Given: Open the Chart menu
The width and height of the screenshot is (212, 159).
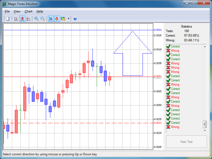Looking at the screenshot, I should [x=28, y=12].
